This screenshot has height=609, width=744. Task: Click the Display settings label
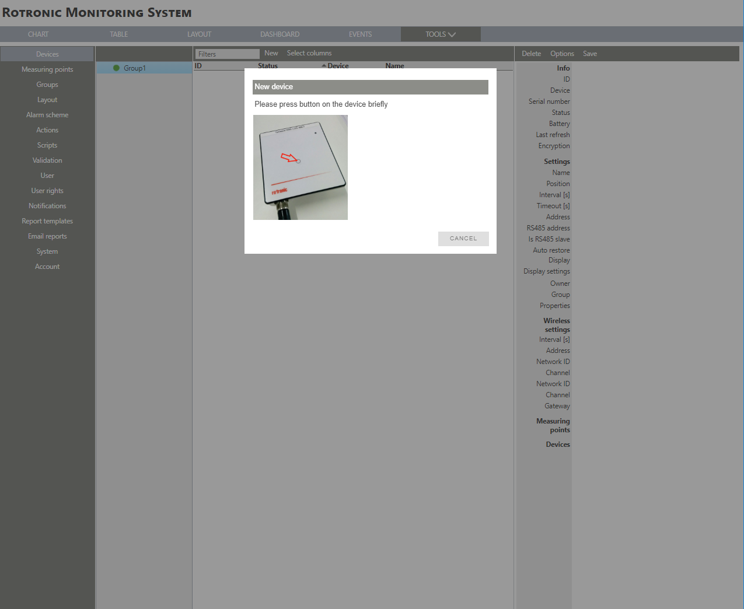(x=546, y=271)
